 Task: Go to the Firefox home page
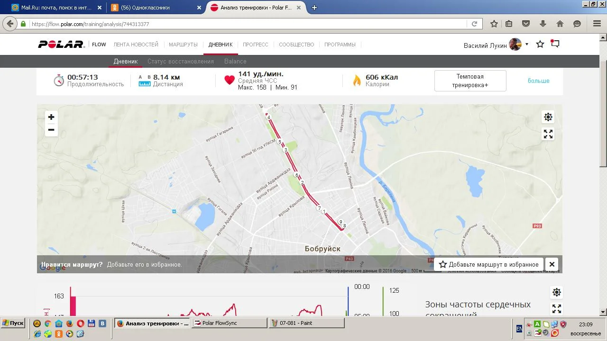pyautogui.click(x=560, y=24)
